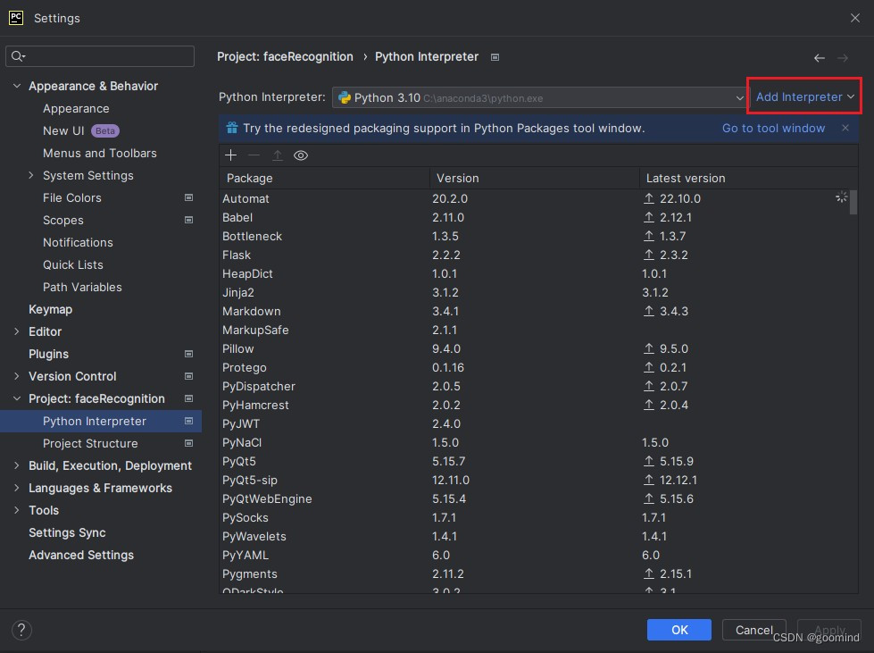Click project-level icon next to Project Structure

(x=189, y=443)
